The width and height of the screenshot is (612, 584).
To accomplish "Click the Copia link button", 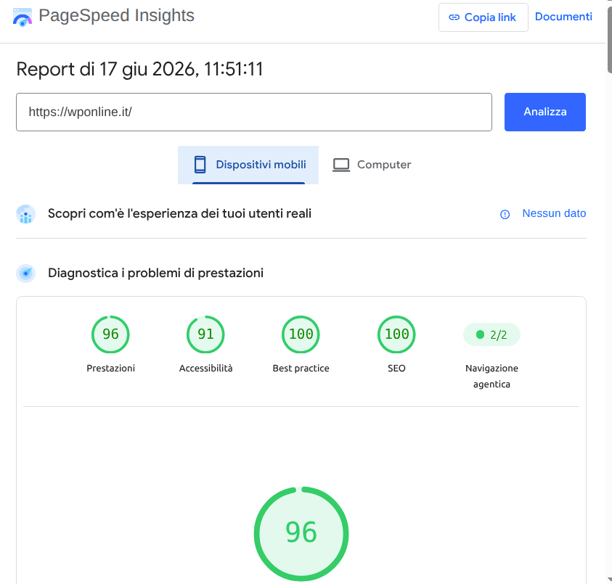I will pyautogui.click(x=484, y=17).
